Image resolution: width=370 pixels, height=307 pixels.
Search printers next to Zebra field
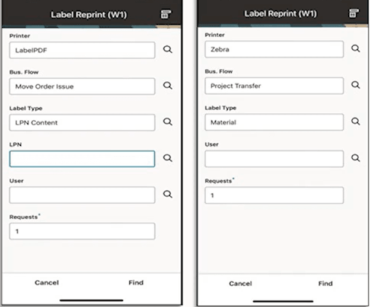pyautogui.click(x=356, y=49)
